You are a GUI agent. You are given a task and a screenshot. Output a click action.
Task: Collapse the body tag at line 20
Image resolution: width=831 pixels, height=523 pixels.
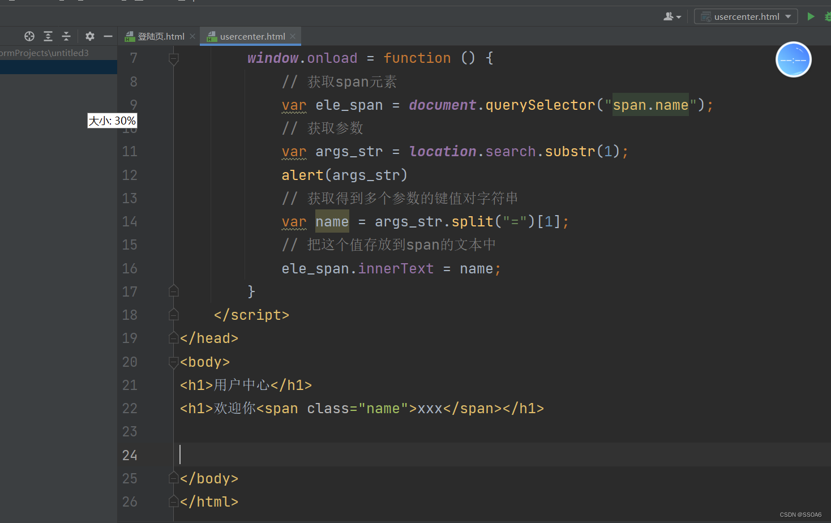(174, 362)
